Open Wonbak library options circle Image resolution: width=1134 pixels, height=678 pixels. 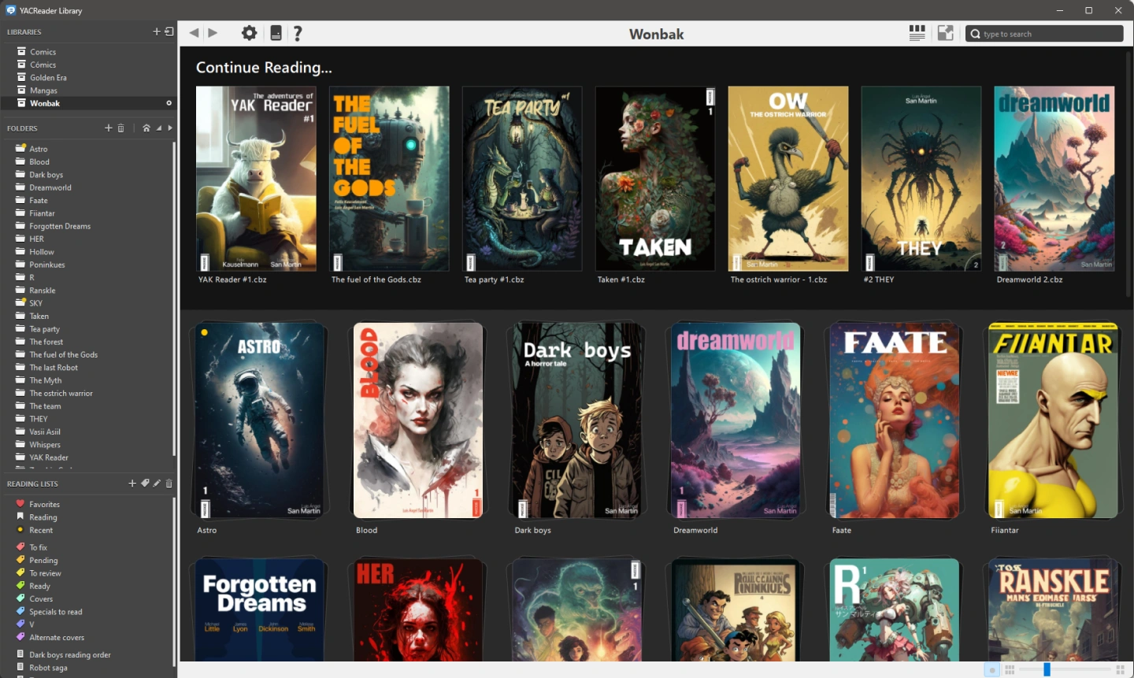tap(169, 103)
